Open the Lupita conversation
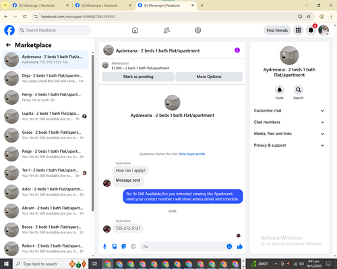The image size is (337, 269). (45, 116)
